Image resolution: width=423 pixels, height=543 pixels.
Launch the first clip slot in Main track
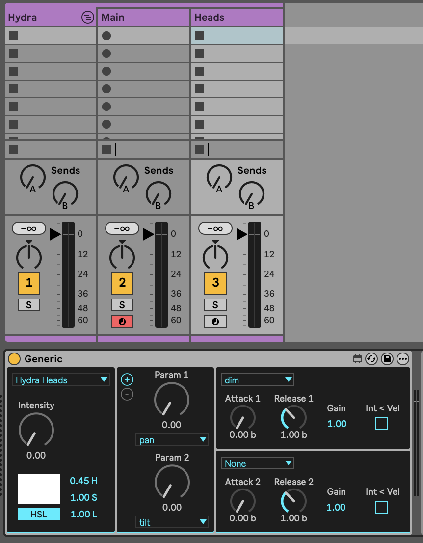(x=106, y=36)
